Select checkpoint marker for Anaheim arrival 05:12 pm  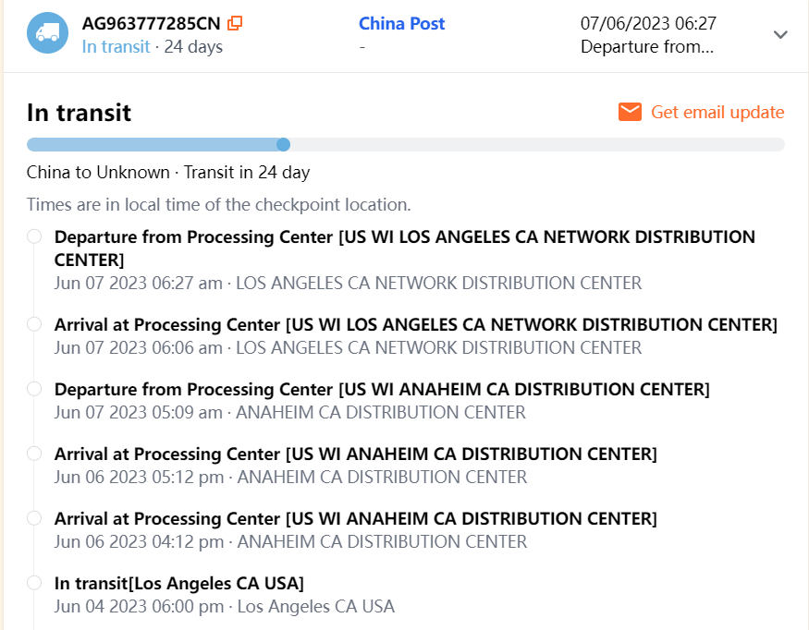tap(34, 454)
